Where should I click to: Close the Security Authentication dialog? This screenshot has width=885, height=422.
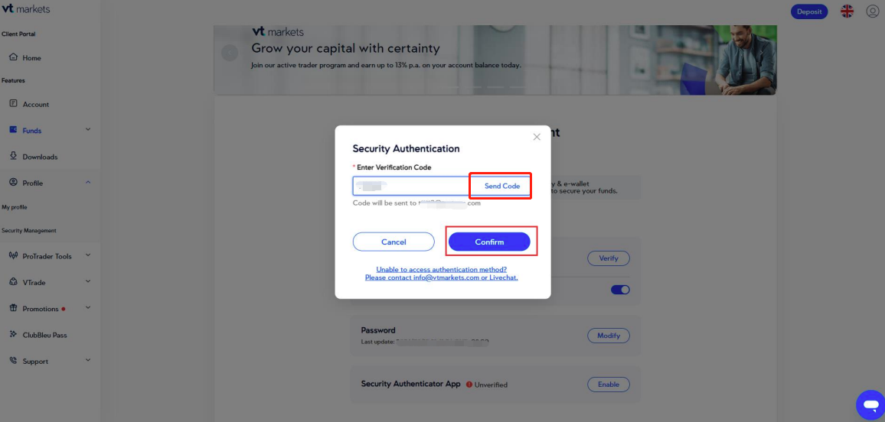pos(537,137)
